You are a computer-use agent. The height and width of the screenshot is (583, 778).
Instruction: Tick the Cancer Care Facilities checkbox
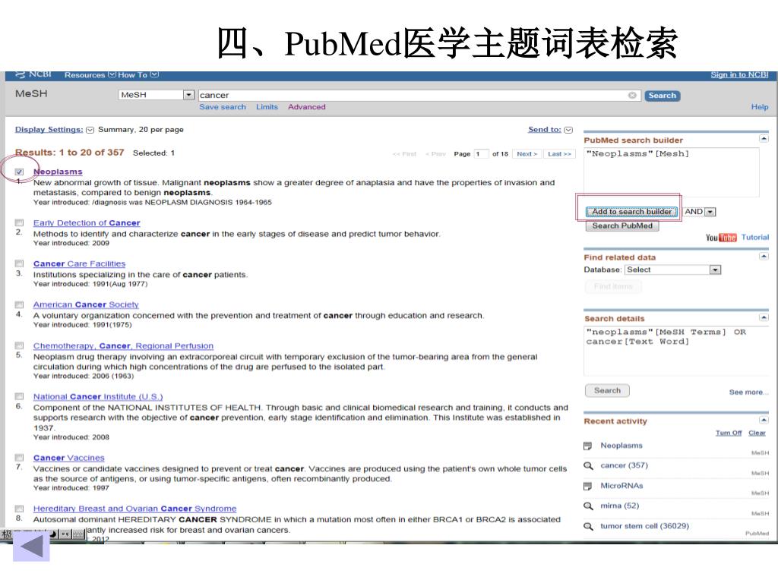(x=19, y=264)
